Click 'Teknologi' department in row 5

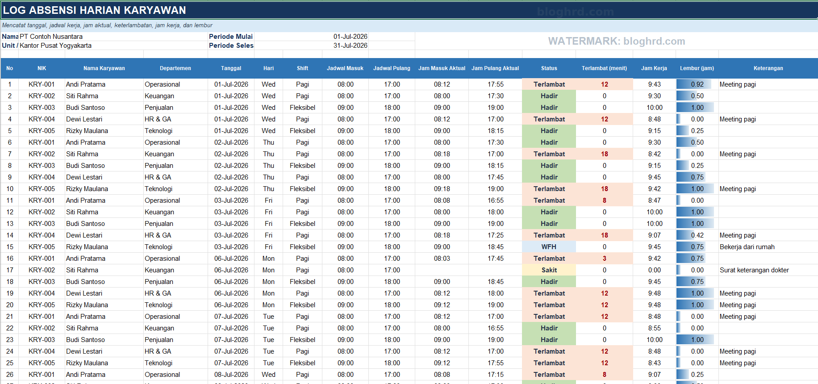click(175, 131)
